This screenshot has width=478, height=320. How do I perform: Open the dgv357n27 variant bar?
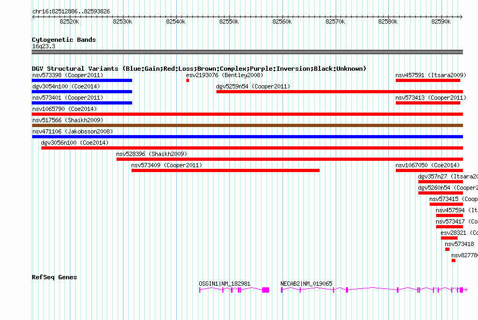440,182
